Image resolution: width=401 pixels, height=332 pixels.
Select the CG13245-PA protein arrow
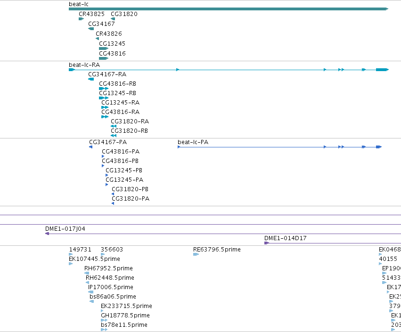pos(107,185)
